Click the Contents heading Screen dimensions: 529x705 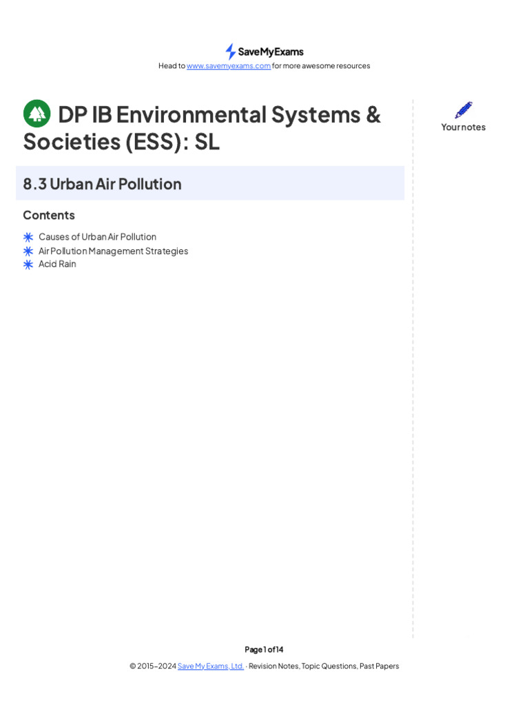[49, 215]
